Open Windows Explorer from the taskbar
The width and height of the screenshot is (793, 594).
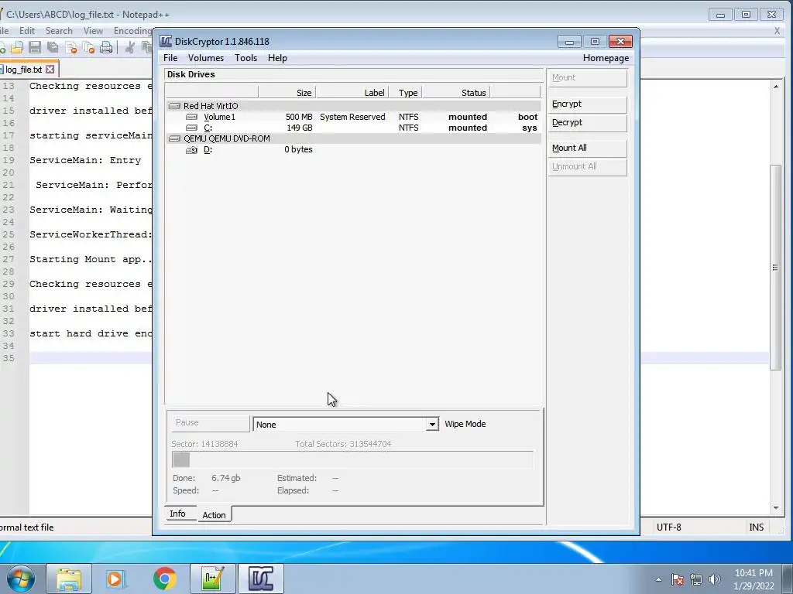69,579
